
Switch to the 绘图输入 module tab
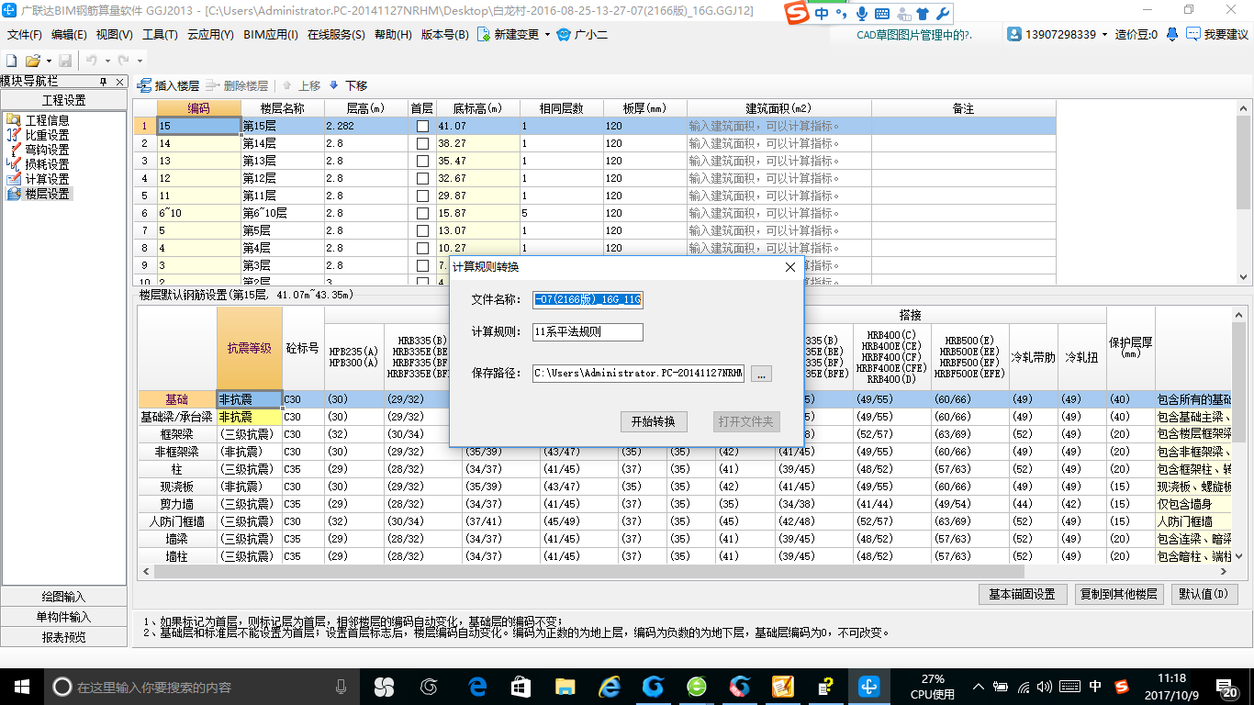coord(63,597)
